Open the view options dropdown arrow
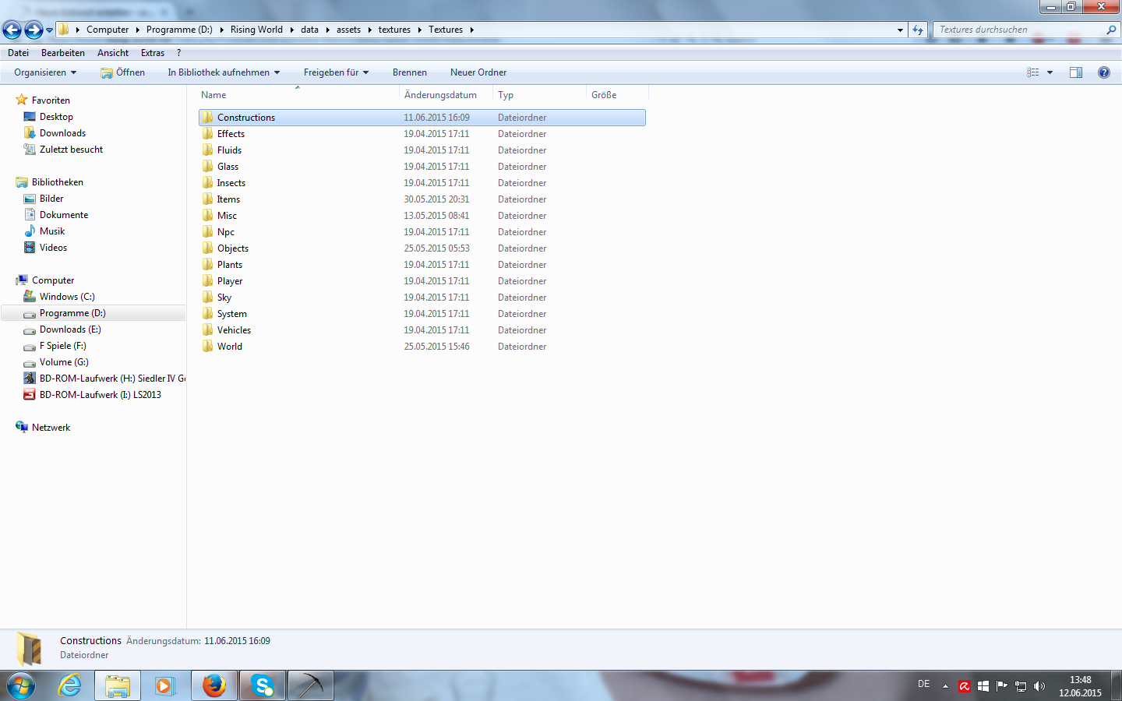1122x701 pixels. 1050,72
